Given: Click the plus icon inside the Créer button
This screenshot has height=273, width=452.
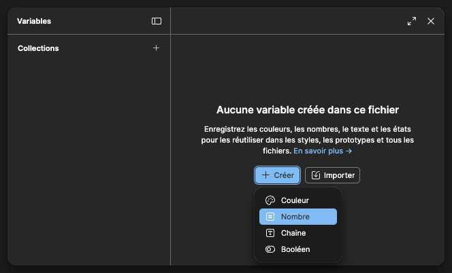Looking at the screenshot, I should pyautogui.click(x=265, y=175).
